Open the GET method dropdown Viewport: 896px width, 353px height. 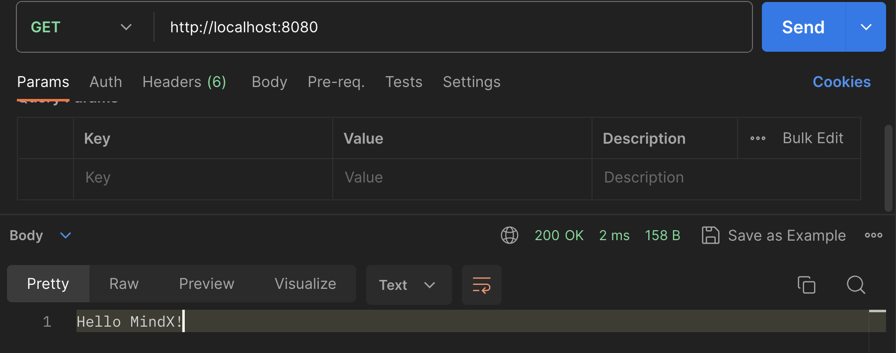(82, 27)
